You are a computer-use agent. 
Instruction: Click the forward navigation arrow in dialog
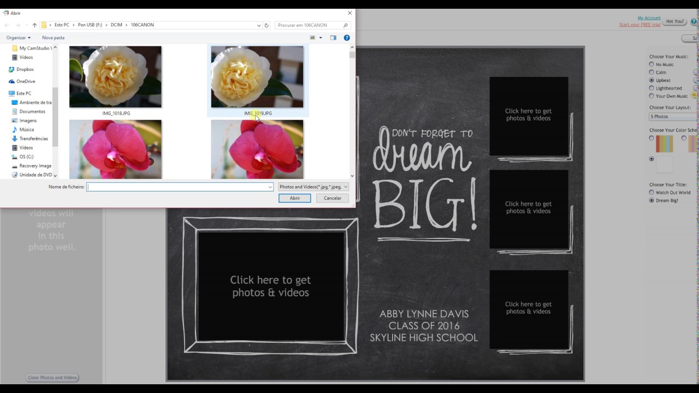pos(18,25)
